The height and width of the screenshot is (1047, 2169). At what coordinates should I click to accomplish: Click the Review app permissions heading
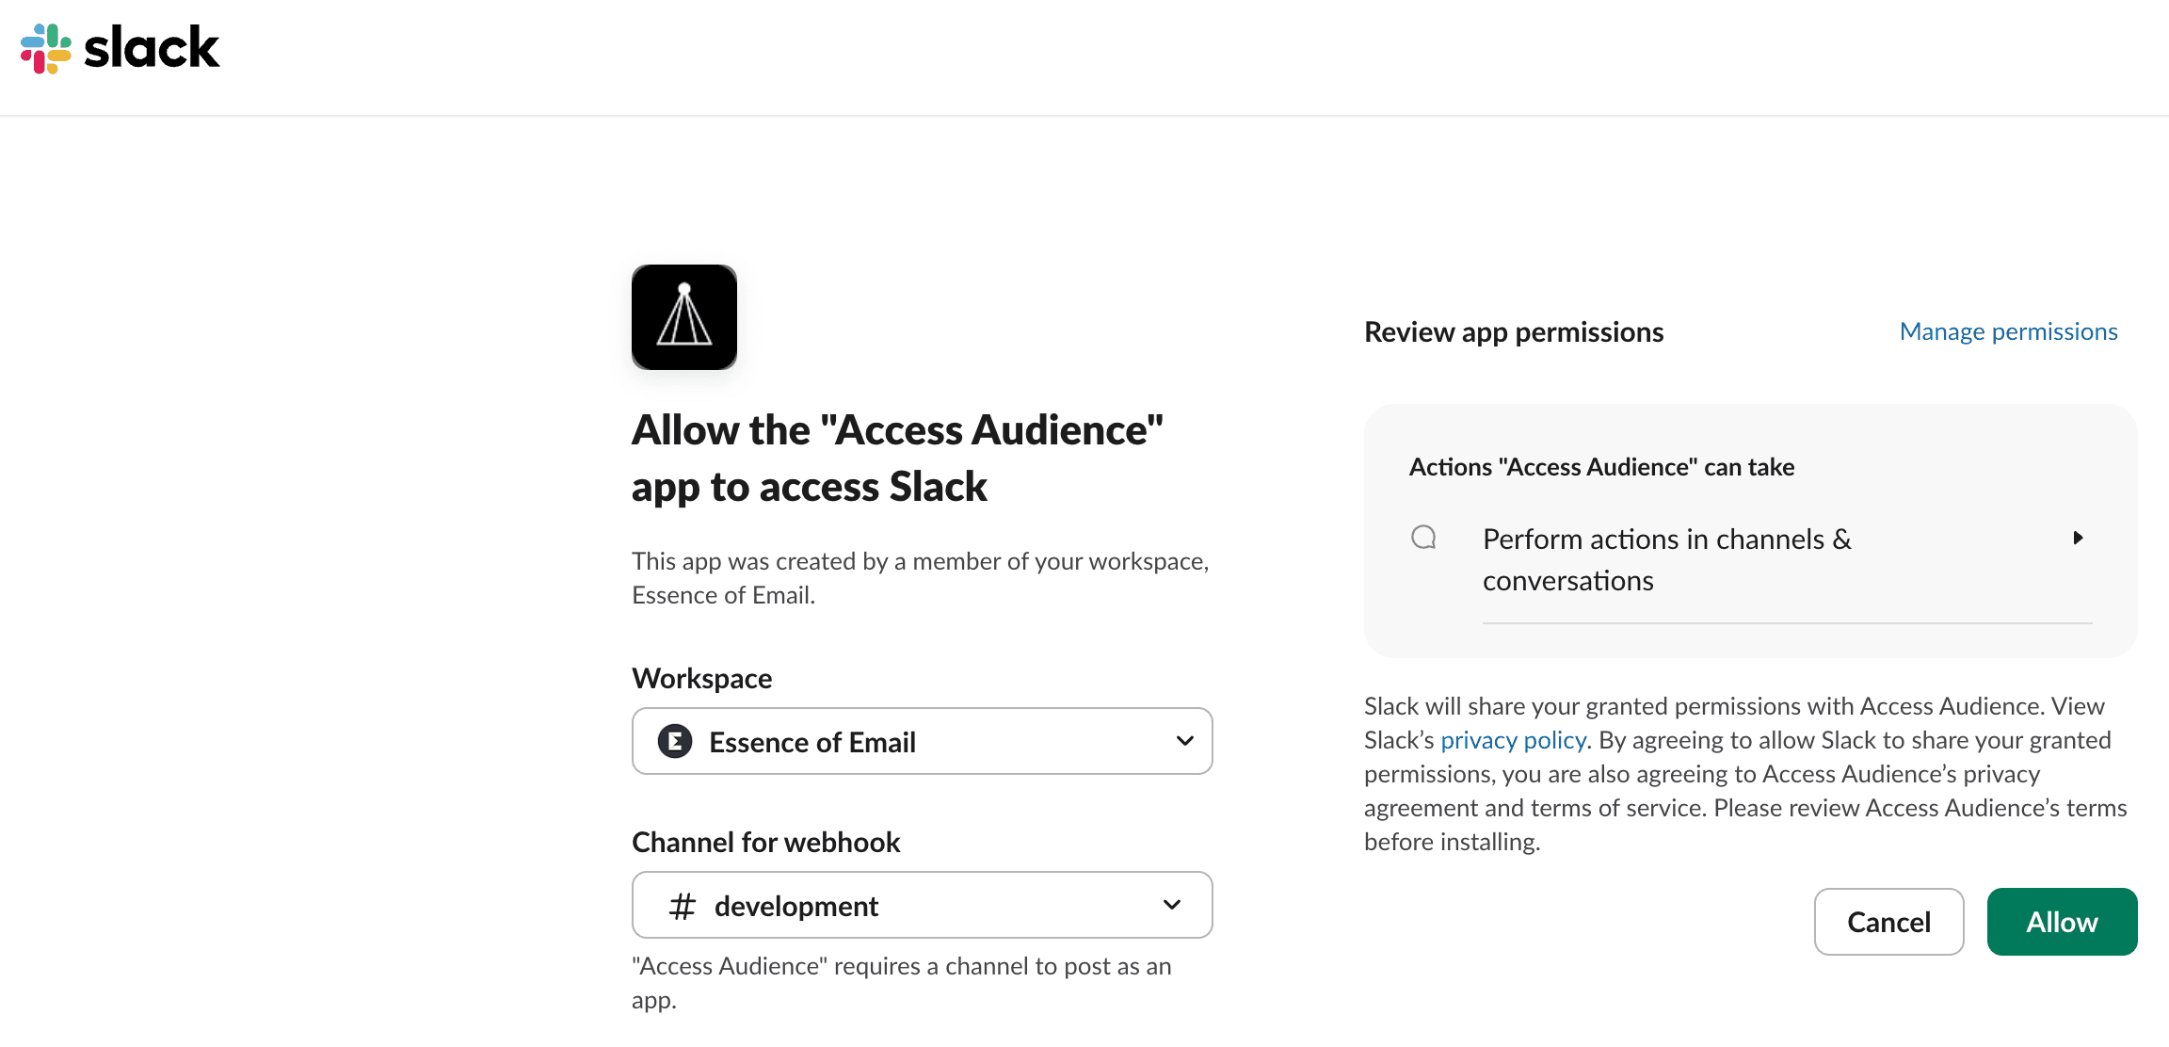(x=1513, y=331)
